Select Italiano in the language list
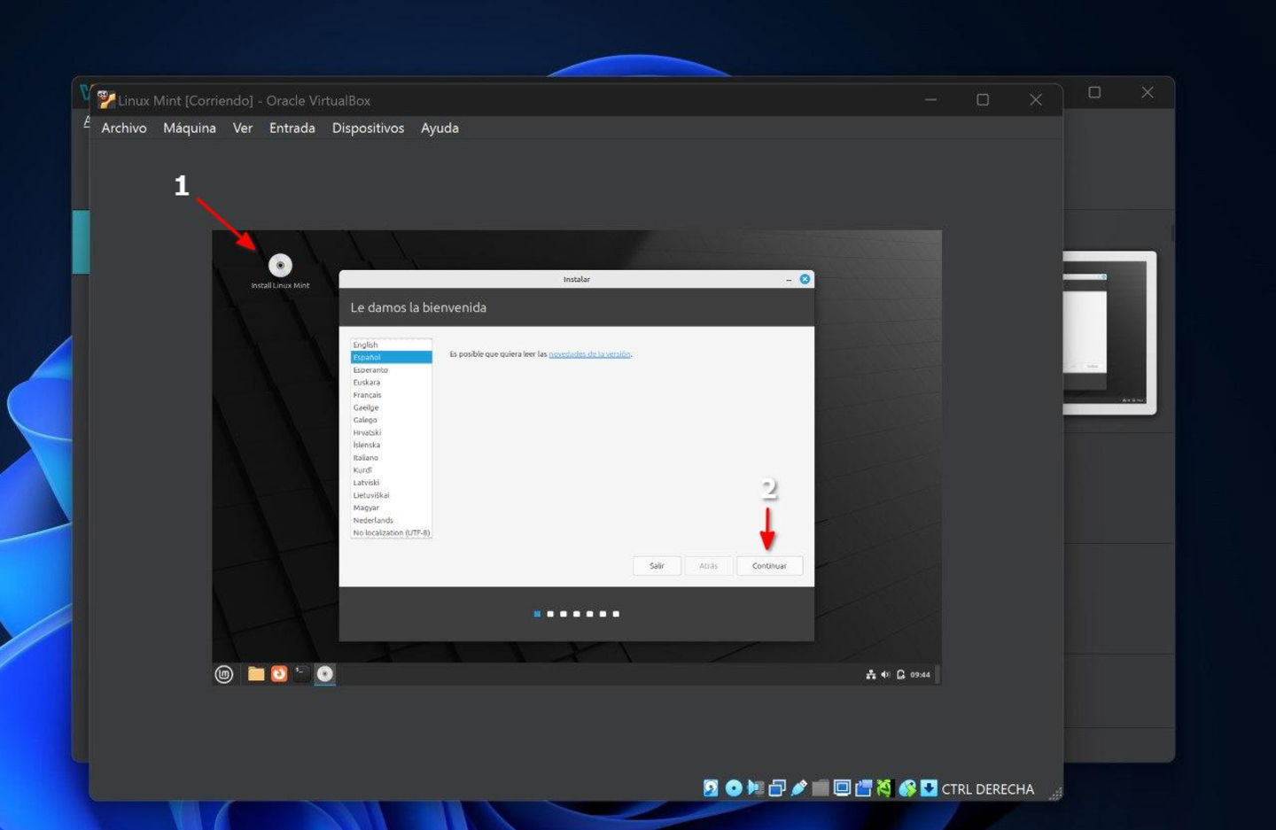The image size is (1276, 830). pos(392,458)
